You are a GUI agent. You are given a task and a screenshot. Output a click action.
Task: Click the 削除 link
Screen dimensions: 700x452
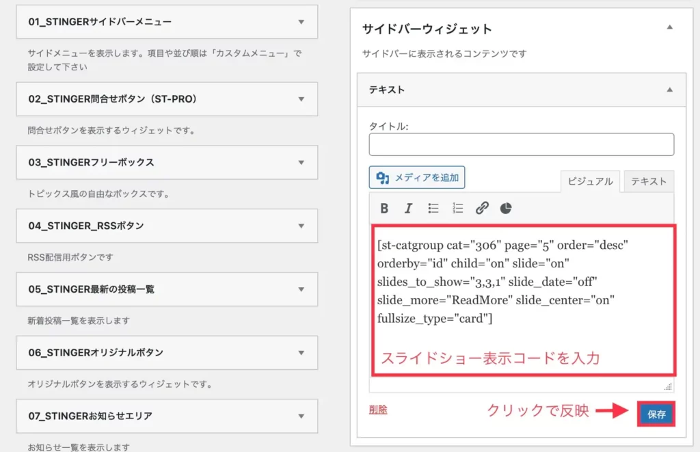point(378,410)
